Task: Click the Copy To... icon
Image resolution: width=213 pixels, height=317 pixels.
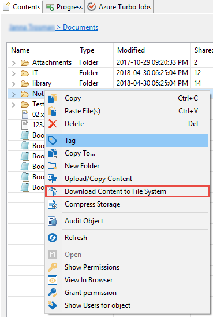Action: [x=53, y=153]
